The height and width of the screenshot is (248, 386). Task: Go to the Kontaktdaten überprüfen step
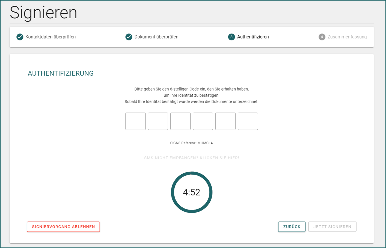pos(51,37)
